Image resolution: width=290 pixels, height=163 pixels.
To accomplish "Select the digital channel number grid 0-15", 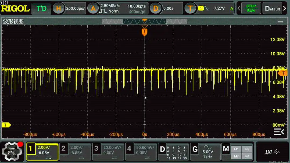I will tap(176, 153).
